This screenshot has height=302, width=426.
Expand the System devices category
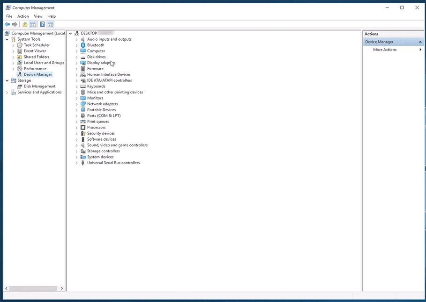coord(76,157)
